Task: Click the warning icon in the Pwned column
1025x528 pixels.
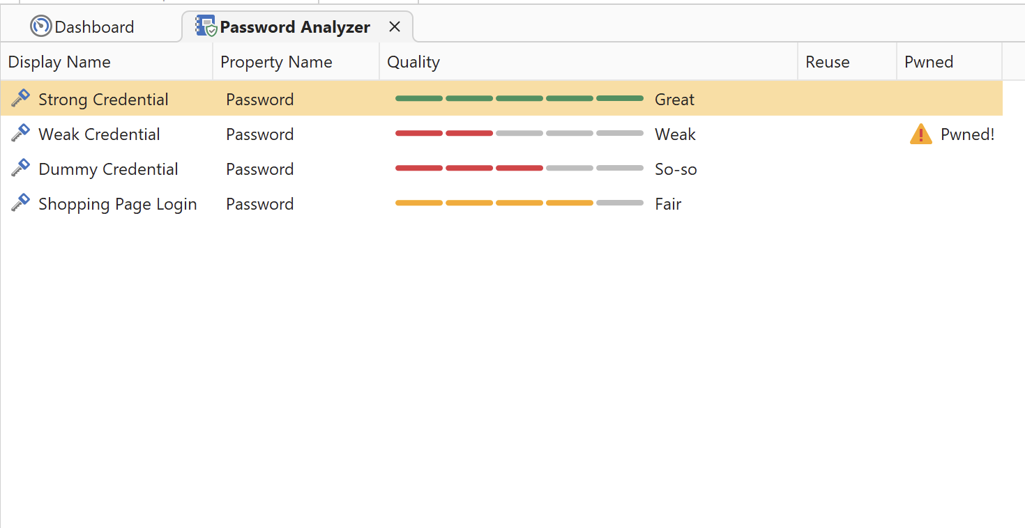Action: 920,134
